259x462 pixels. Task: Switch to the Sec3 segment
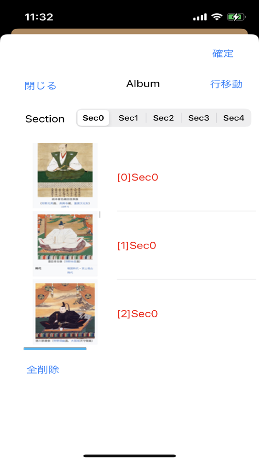199,118
